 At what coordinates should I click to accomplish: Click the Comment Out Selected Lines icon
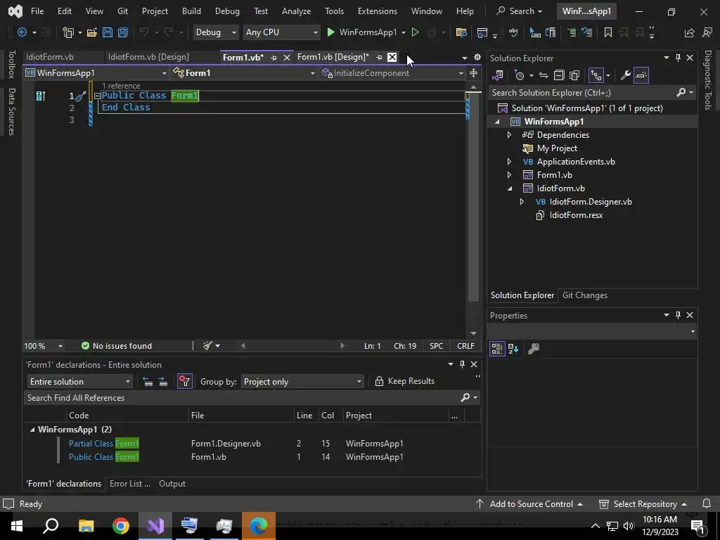tap(571, 32)
